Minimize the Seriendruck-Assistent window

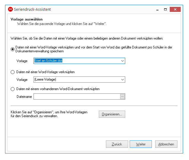pos(157,10)
